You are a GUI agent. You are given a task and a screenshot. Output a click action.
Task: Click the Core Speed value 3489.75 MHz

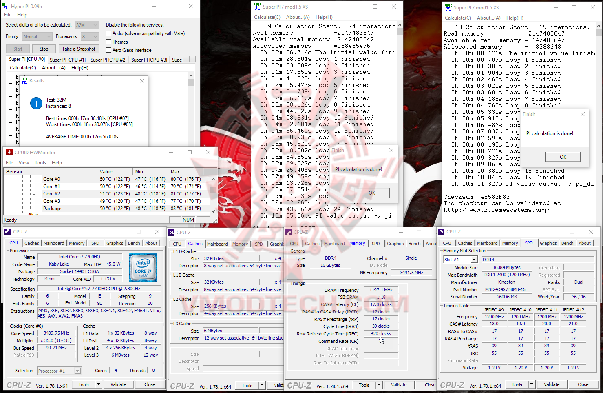tap(56, 333)
